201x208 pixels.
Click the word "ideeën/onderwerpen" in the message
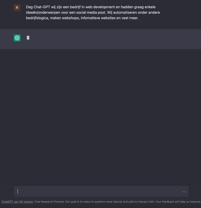tap(43, 12)
